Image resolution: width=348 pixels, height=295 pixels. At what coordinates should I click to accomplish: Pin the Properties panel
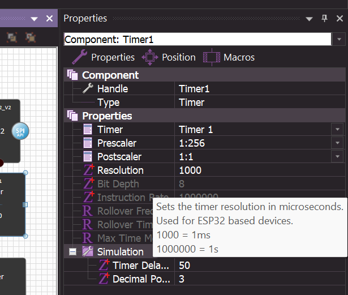(324, 19)
